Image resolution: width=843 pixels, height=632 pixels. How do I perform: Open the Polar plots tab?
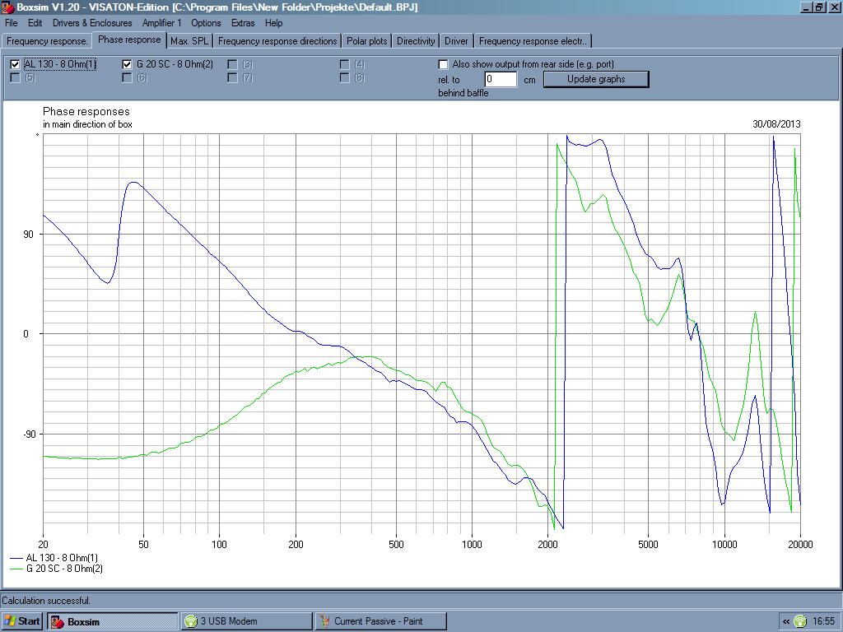[366, 41]
